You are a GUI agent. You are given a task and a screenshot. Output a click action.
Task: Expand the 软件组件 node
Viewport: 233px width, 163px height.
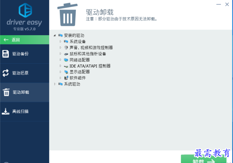tap(60, 78)
